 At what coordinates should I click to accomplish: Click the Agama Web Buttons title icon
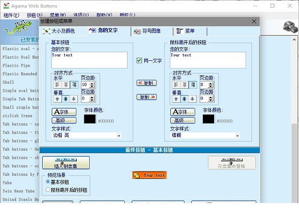pos(6,6)
